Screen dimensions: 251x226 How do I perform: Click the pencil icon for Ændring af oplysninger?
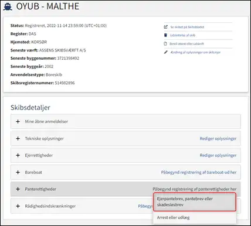[x=166, y=52]
